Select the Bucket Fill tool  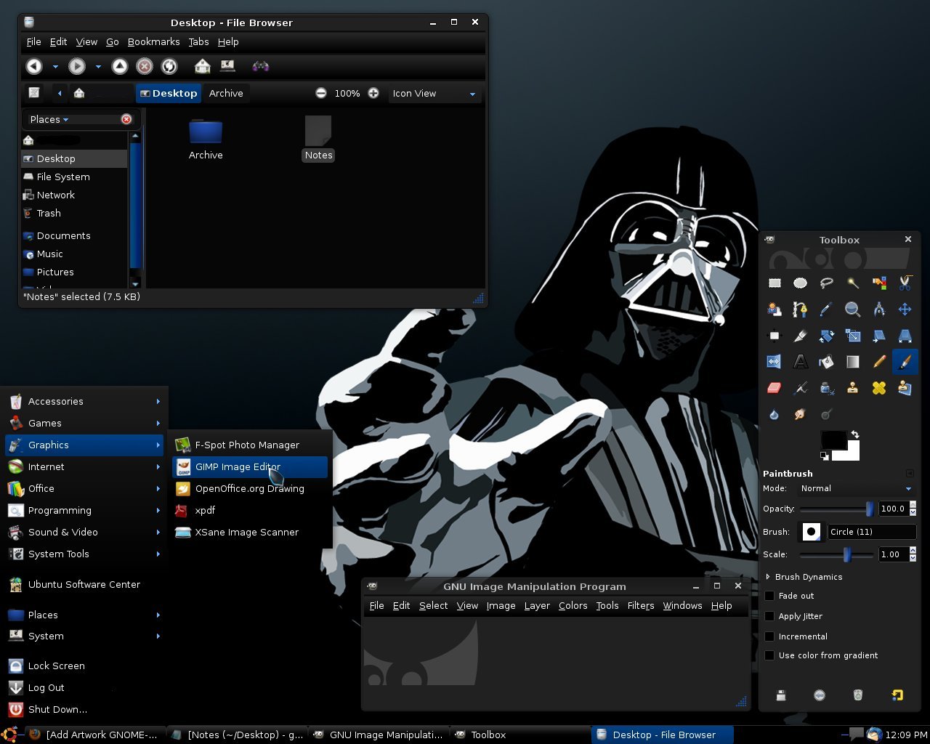(x=826, y=362)
